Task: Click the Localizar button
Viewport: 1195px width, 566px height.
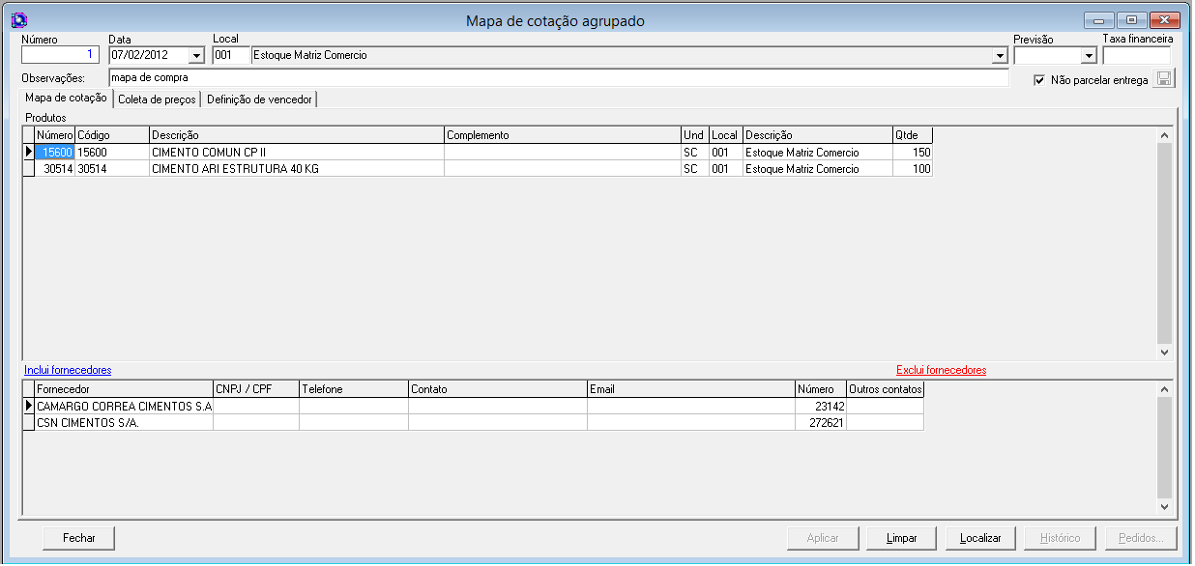Action: click(980, 538)
